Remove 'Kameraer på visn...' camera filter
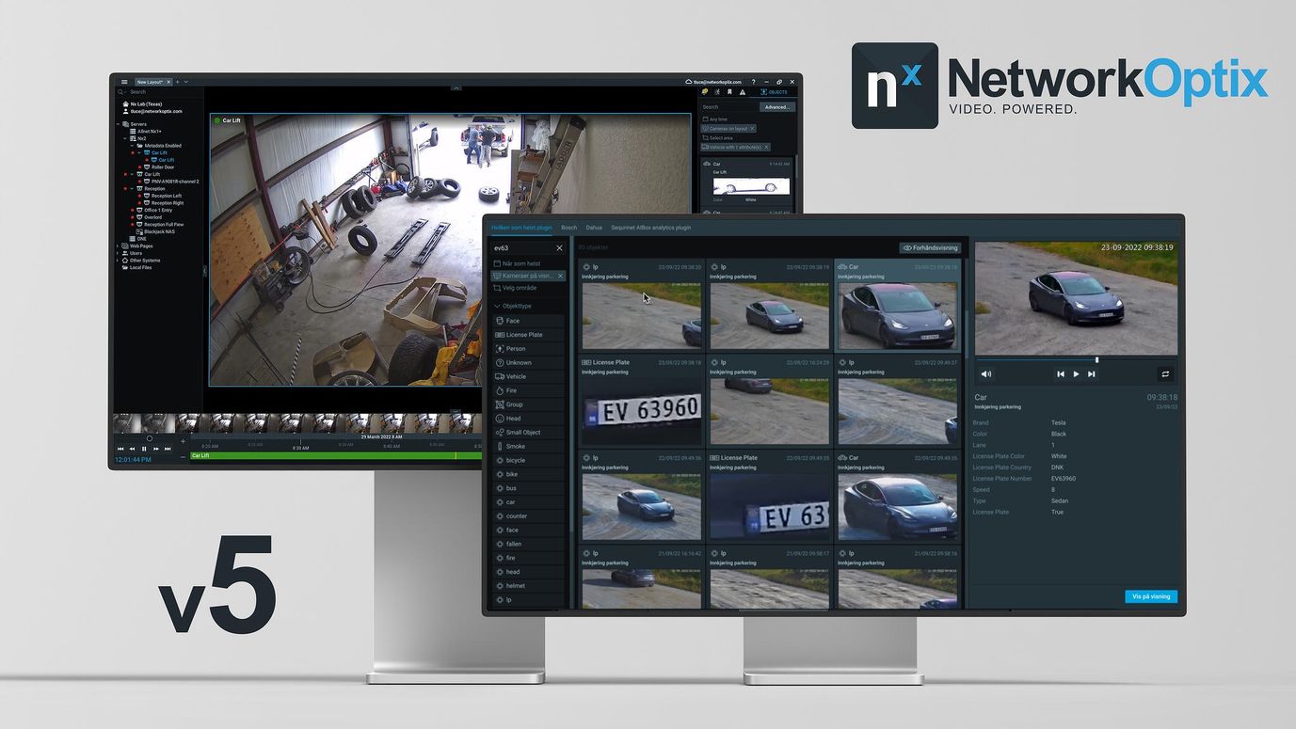 click(x=560, y=276)
